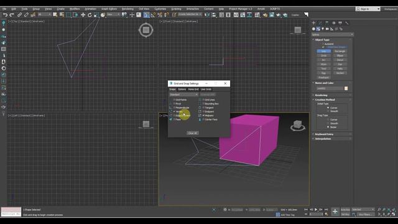This screenshot has width=398, height=224.
Task: Enable the Face snap checkbox
Action: (x=174, y=119)
